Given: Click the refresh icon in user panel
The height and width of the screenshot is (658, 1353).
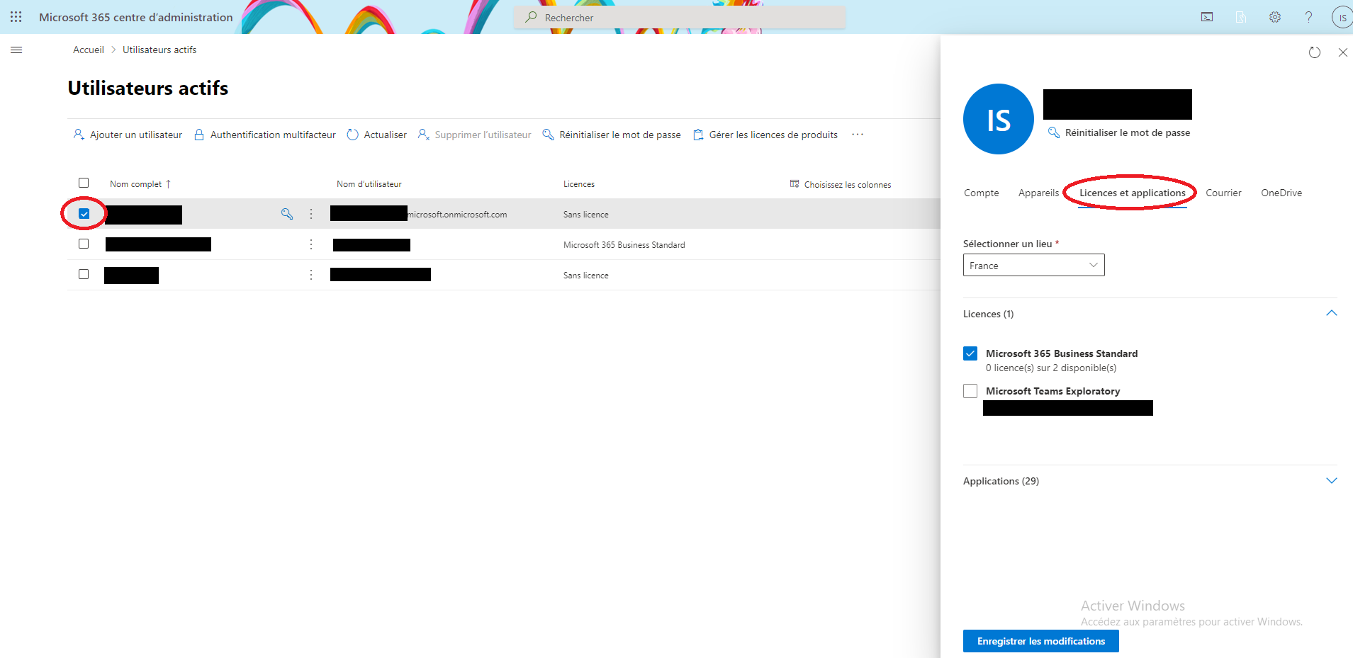Looking at the screenshot, I should pos(1314,52).
